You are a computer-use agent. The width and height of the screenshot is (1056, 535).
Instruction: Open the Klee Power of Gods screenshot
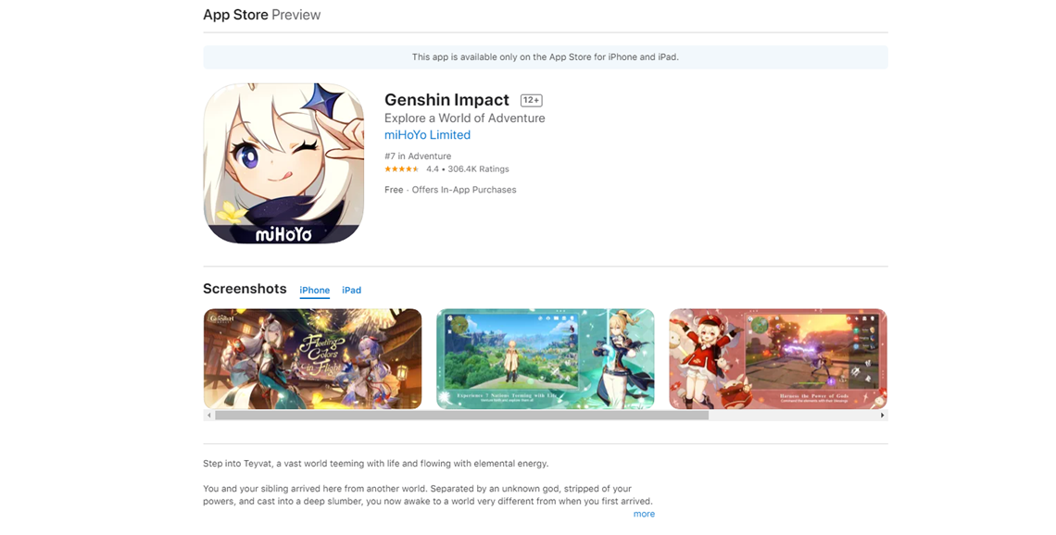click(x=778, y=359)
